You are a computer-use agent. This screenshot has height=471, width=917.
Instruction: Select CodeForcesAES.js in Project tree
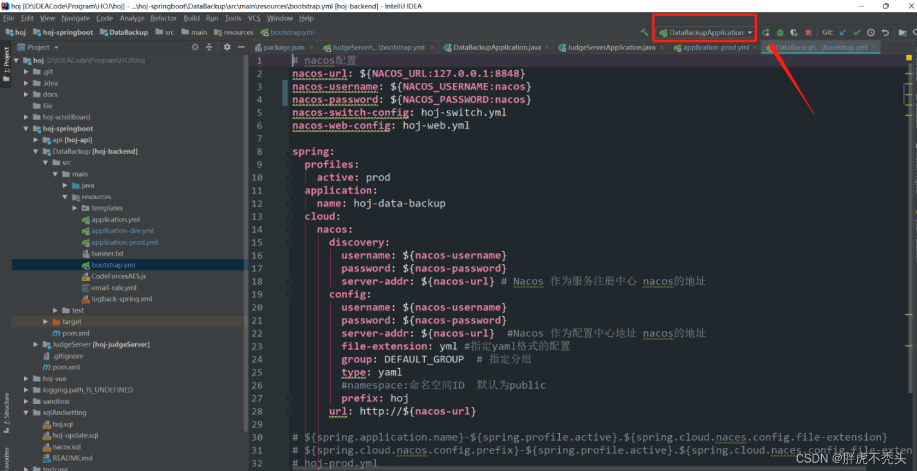(113, 276)
